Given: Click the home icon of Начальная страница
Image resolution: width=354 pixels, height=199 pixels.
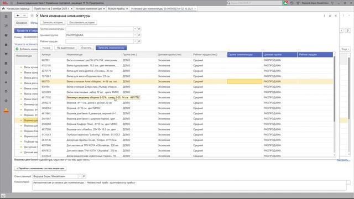Looking at the screenshot, I should point(3,9).
